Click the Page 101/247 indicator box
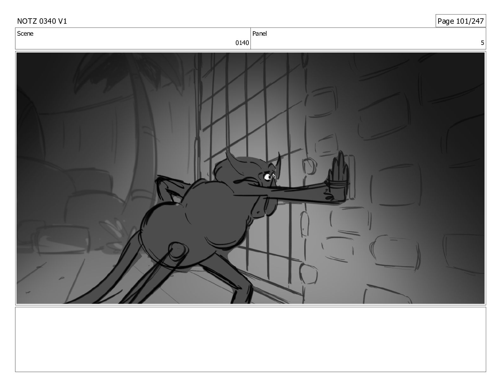 460,21
